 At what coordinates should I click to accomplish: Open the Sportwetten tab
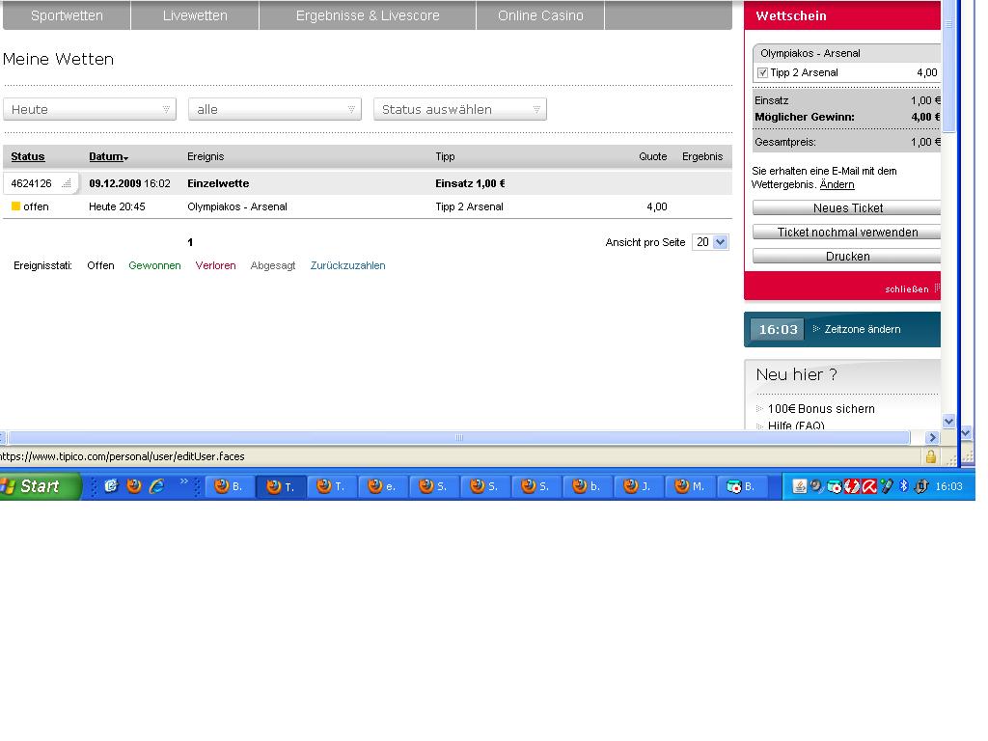67,15
